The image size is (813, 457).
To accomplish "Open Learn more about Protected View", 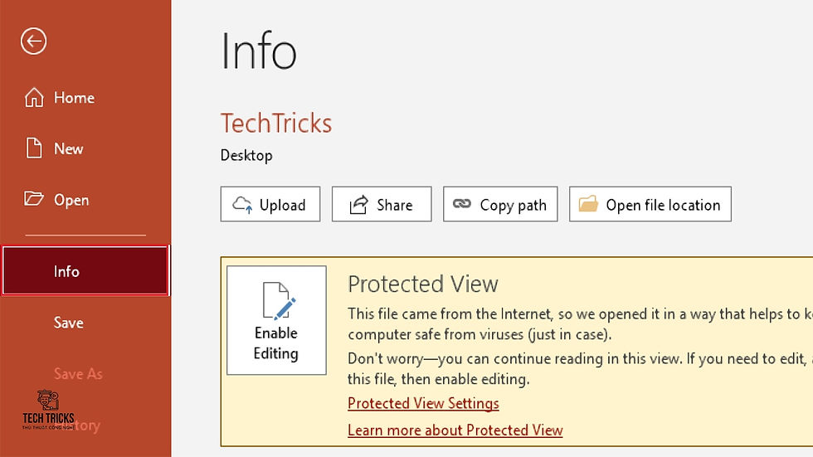I will click(x=455, y=430).
